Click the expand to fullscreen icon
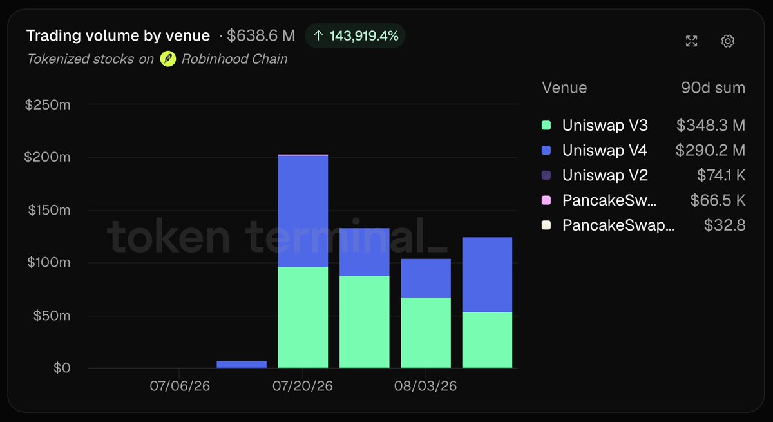773x422 pixels. click(691, 41)
